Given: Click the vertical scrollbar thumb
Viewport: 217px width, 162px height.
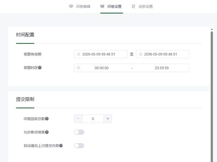Looking at the screenshot, I should [x=212, y=97].
